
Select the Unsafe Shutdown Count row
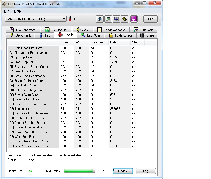[76, 104]
